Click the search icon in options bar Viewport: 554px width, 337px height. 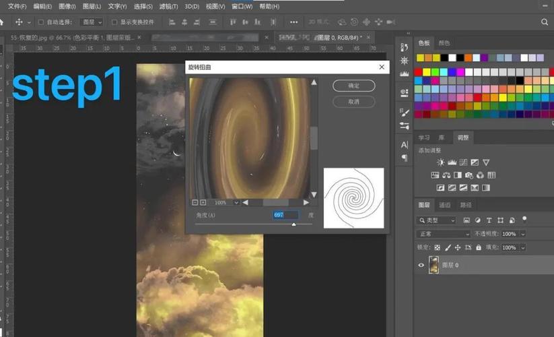pos(545,22)
